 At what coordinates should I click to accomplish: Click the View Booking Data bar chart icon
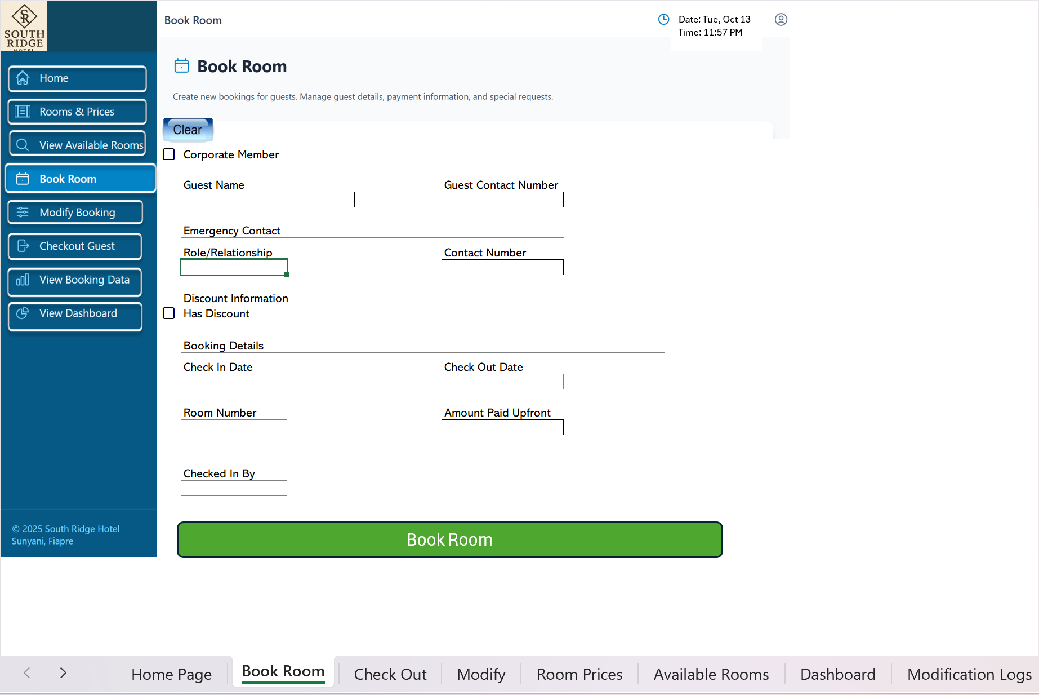click(x=23, y=280)
